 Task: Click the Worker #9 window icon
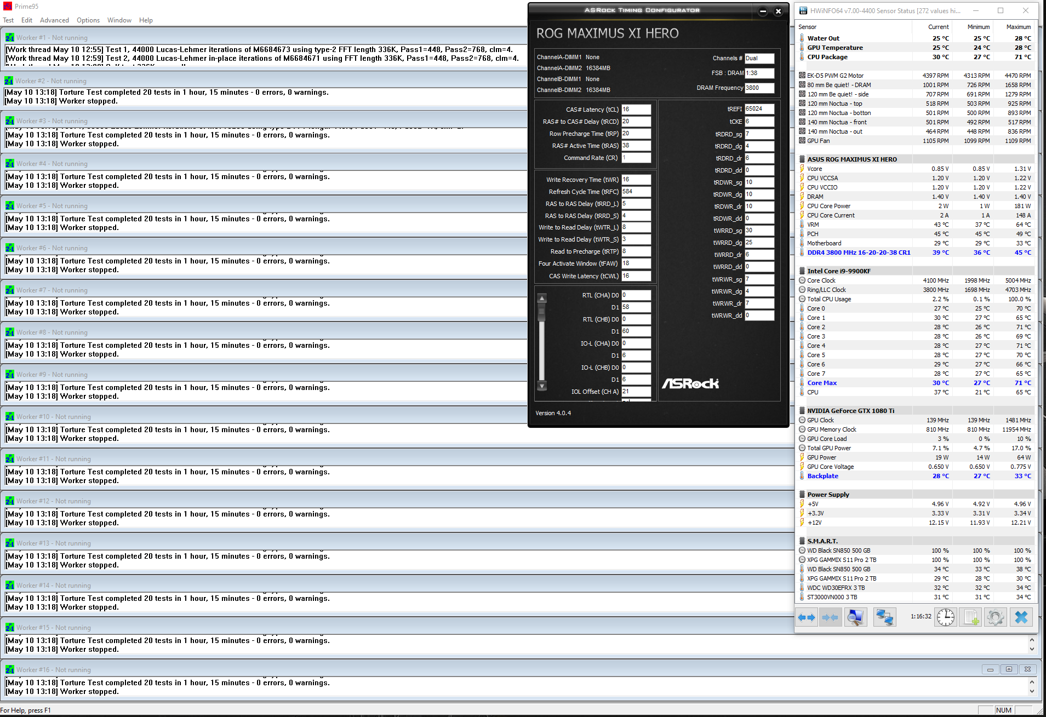pos(10,375)
